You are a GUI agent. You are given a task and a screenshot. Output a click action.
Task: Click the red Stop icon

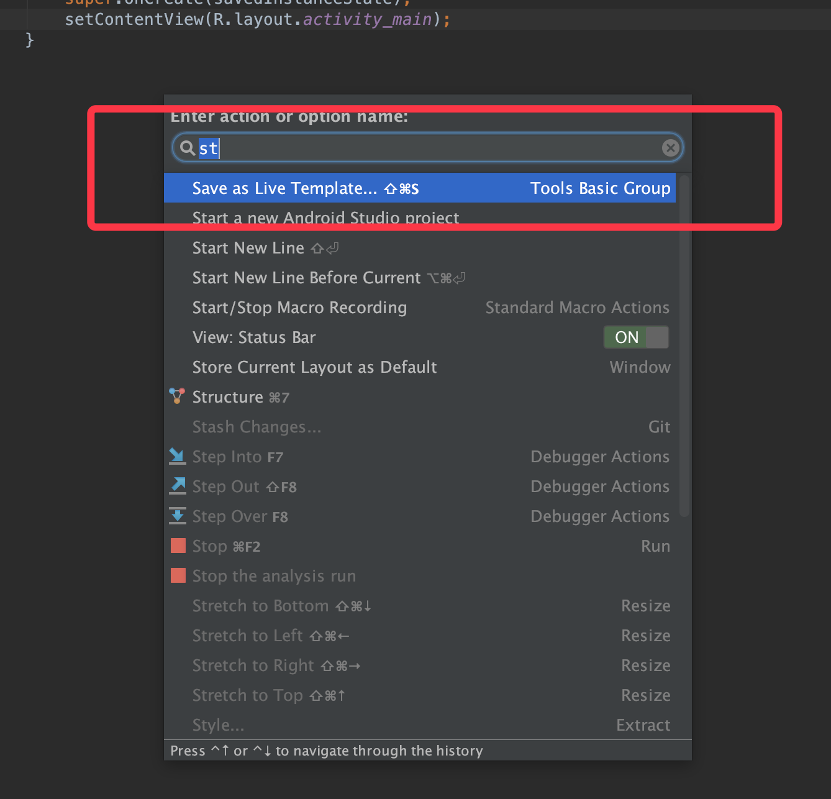click(x=178, y=546)
